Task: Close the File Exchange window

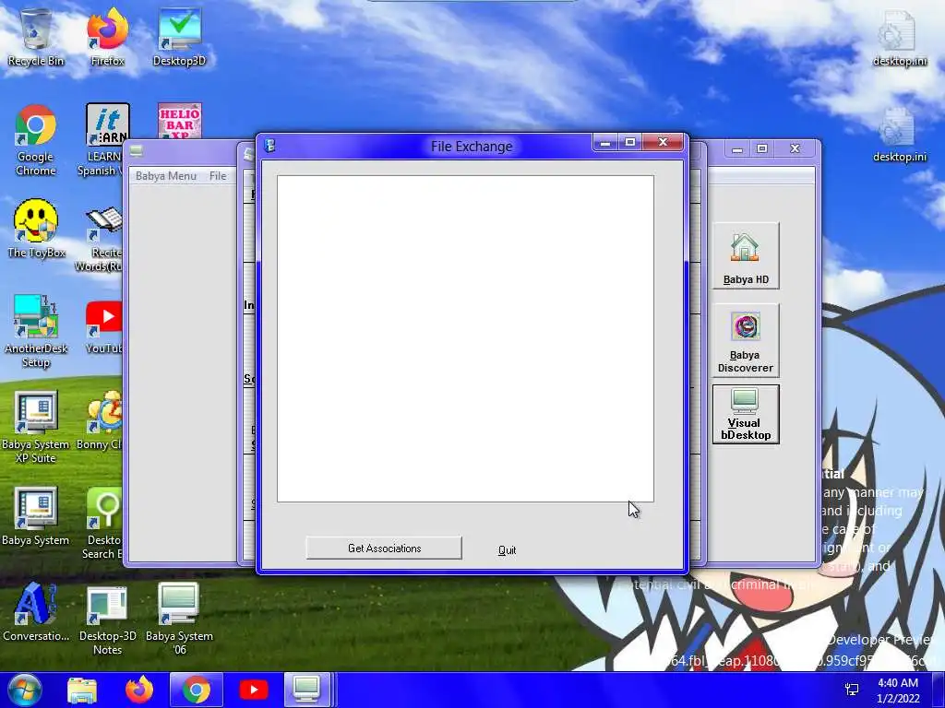Action: click(663, 143)
